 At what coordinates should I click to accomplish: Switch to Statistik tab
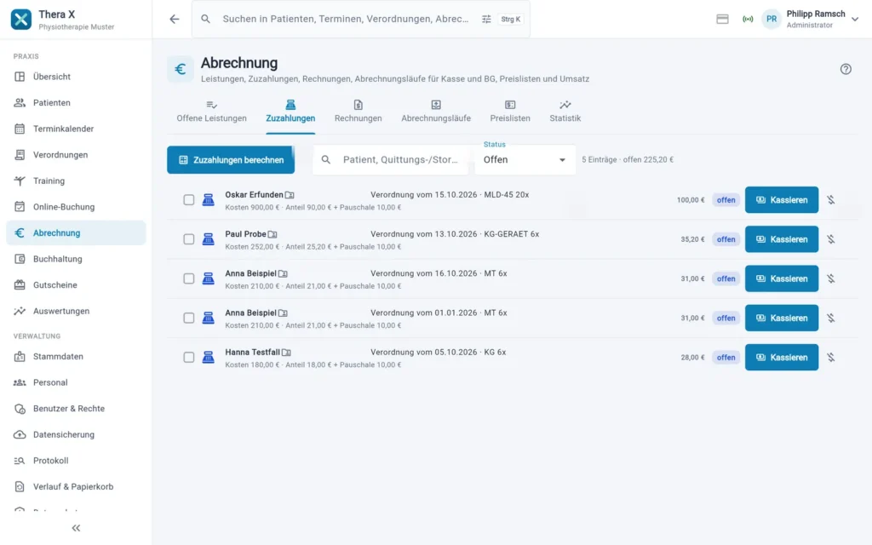565,112
